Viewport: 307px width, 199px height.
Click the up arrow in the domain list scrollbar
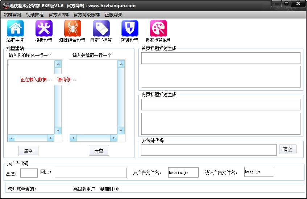click(x=58, y=64)
